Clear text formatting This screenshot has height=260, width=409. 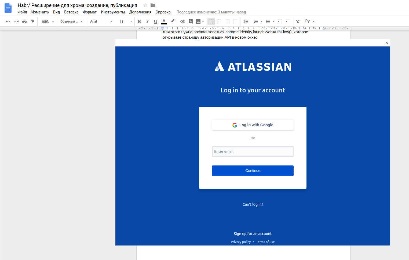click(x=298, y=21)
